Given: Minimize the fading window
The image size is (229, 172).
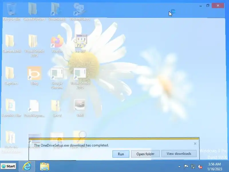Looking at the screenshot, I should 201,6.
